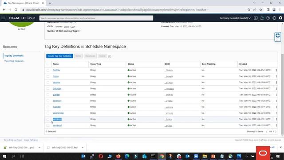Select Tag Key Definitions in Resources
The height and width of the screenshot is (160, 284).
click(14, 56)
